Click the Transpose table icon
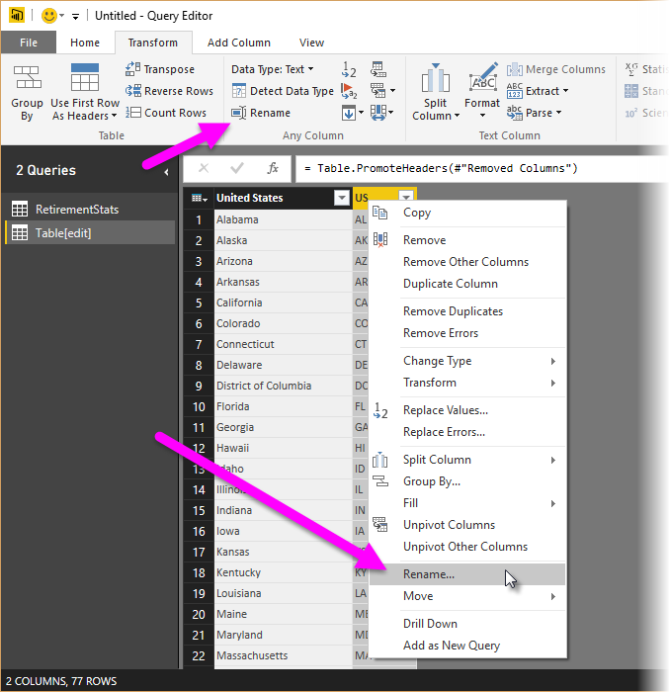Screen dimensions: 670x692 coord(133,69)
